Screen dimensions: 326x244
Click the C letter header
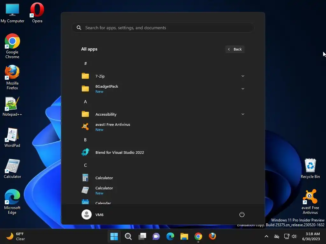85,165
